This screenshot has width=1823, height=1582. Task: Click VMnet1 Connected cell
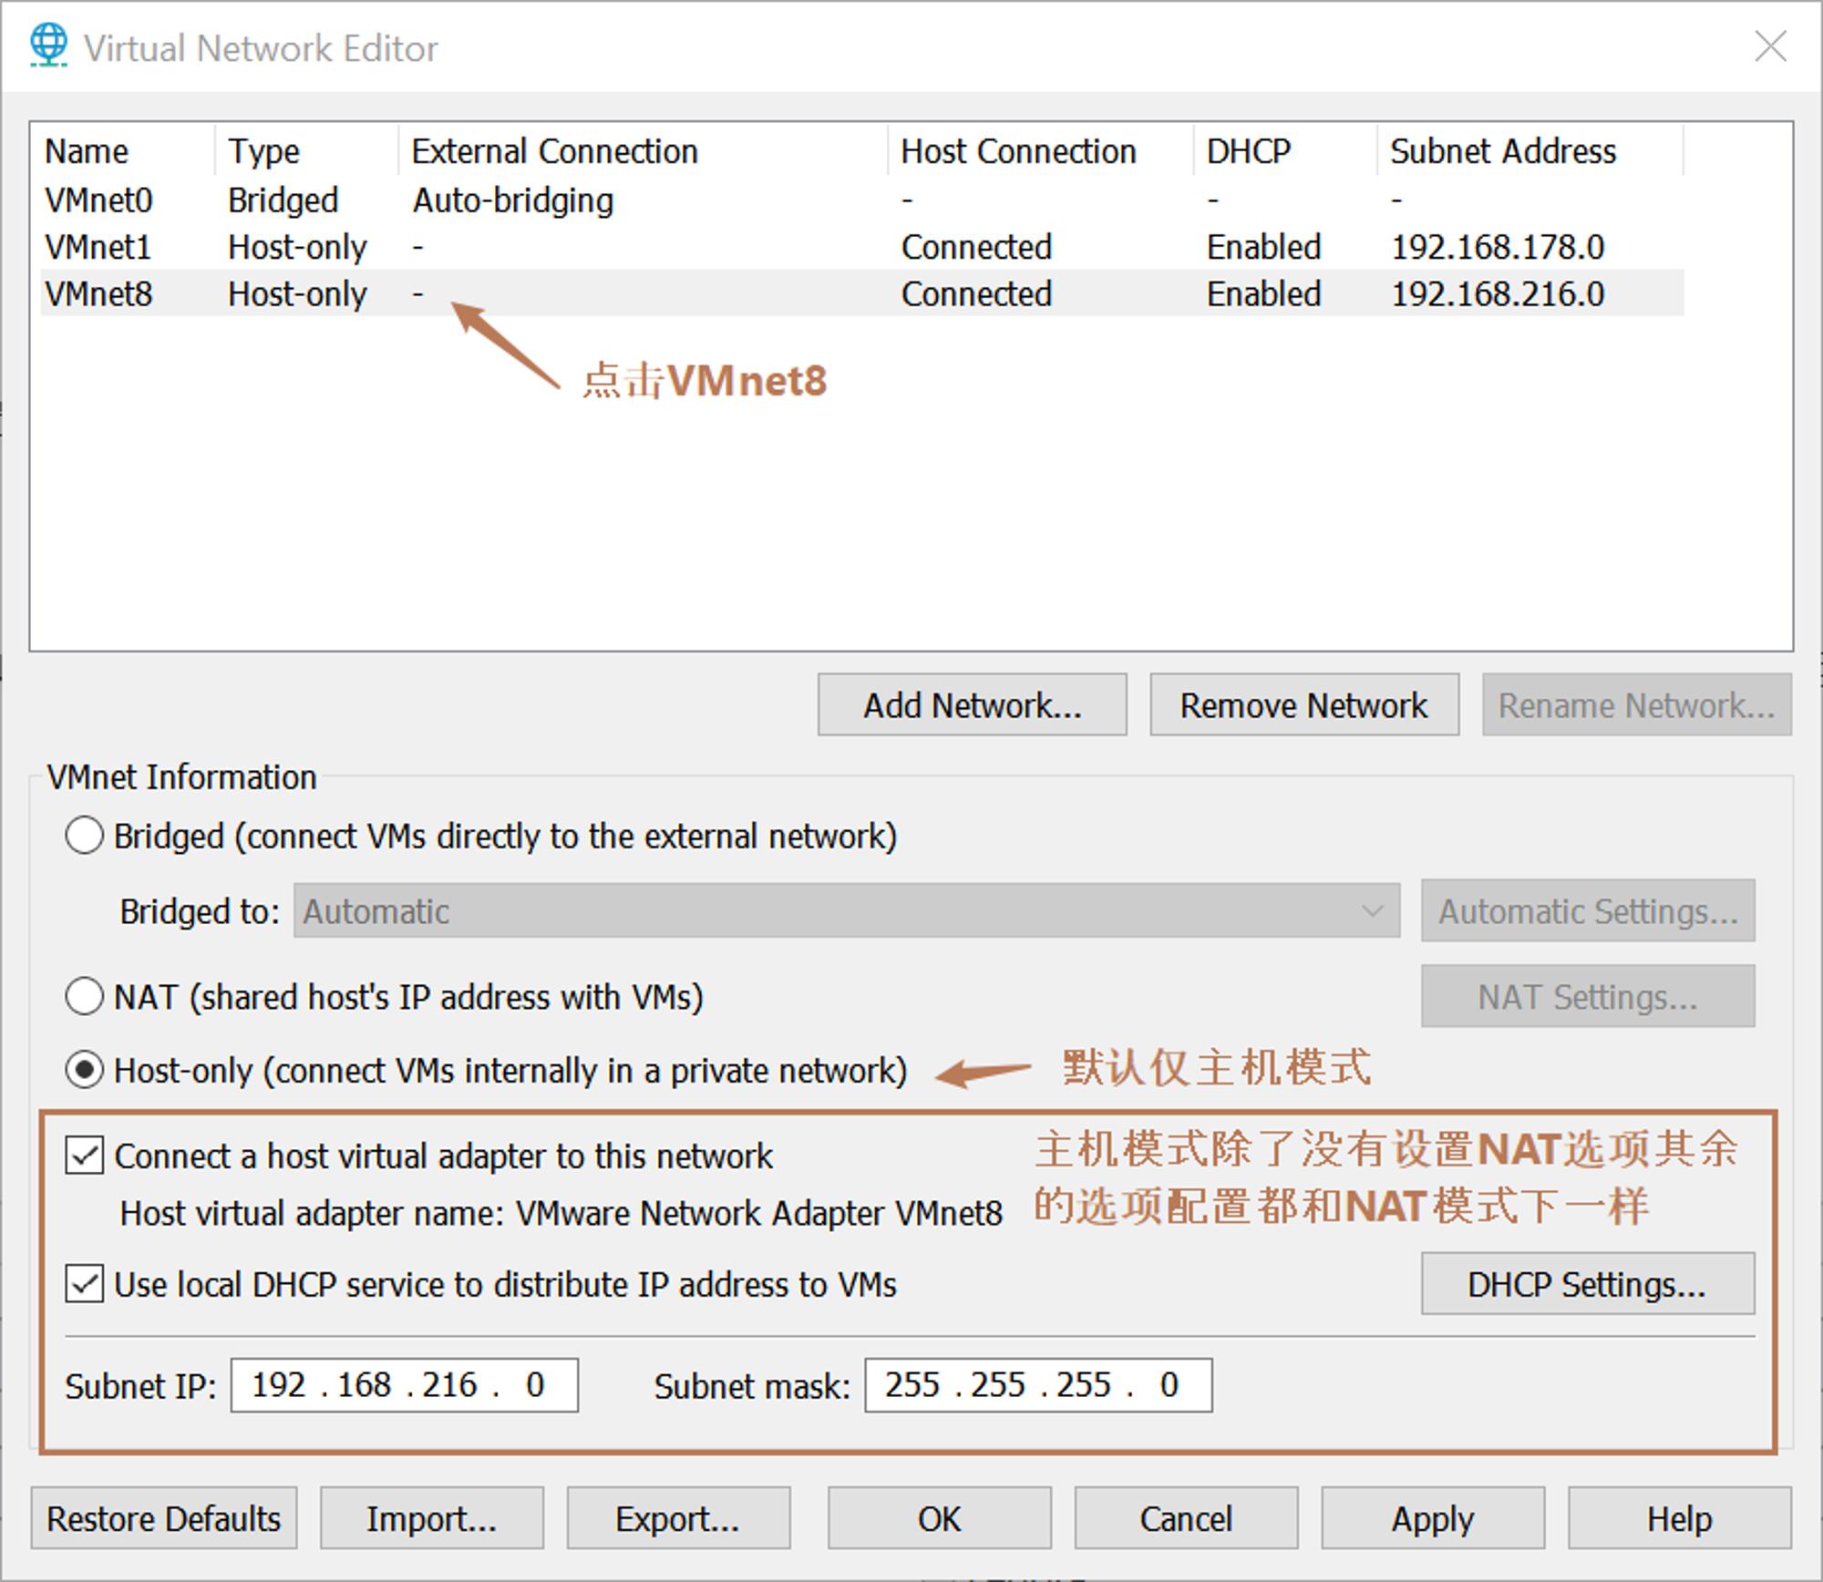click(976, 247)
